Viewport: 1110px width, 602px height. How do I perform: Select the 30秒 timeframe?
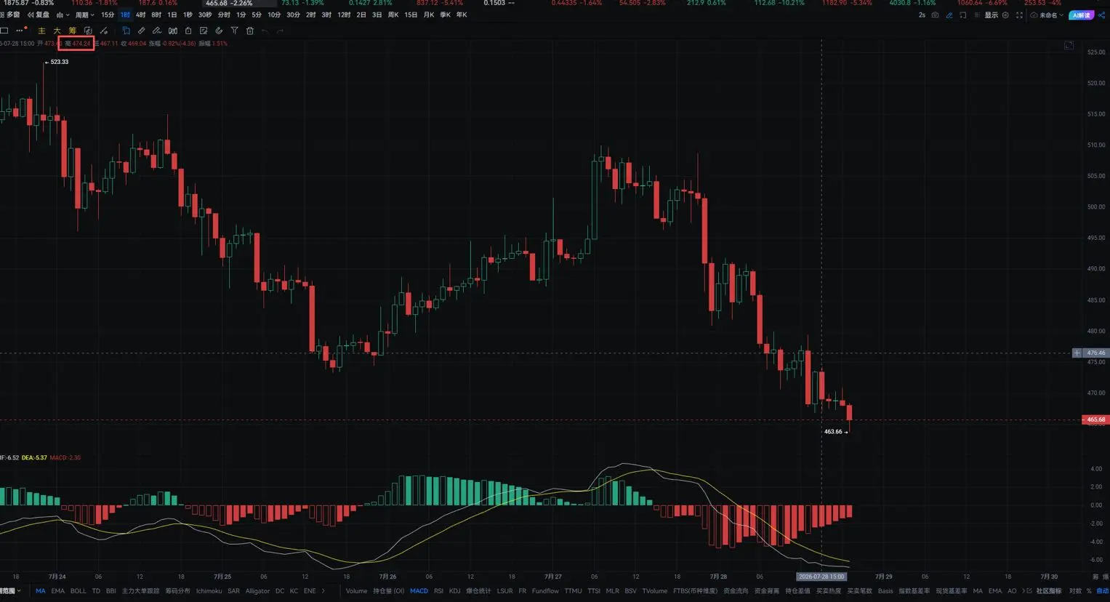pyautogui.click(x=205, y=15)
